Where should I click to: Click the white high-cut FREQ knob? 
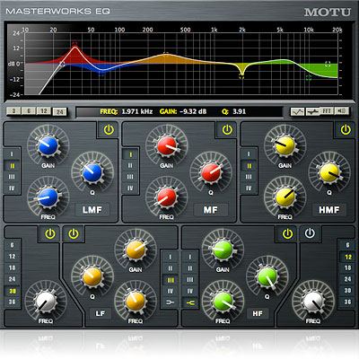313,302
